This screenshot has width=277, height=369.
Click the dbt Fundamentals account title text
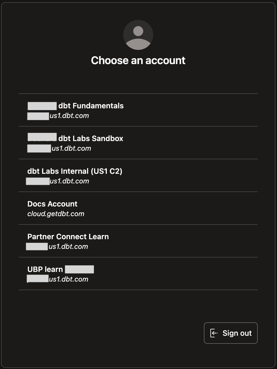91,106
